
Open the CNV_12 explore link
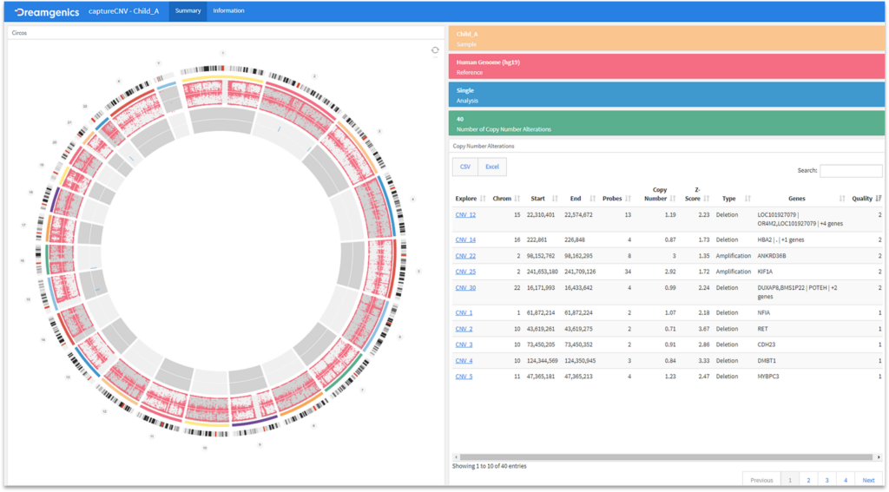[465, 215]
